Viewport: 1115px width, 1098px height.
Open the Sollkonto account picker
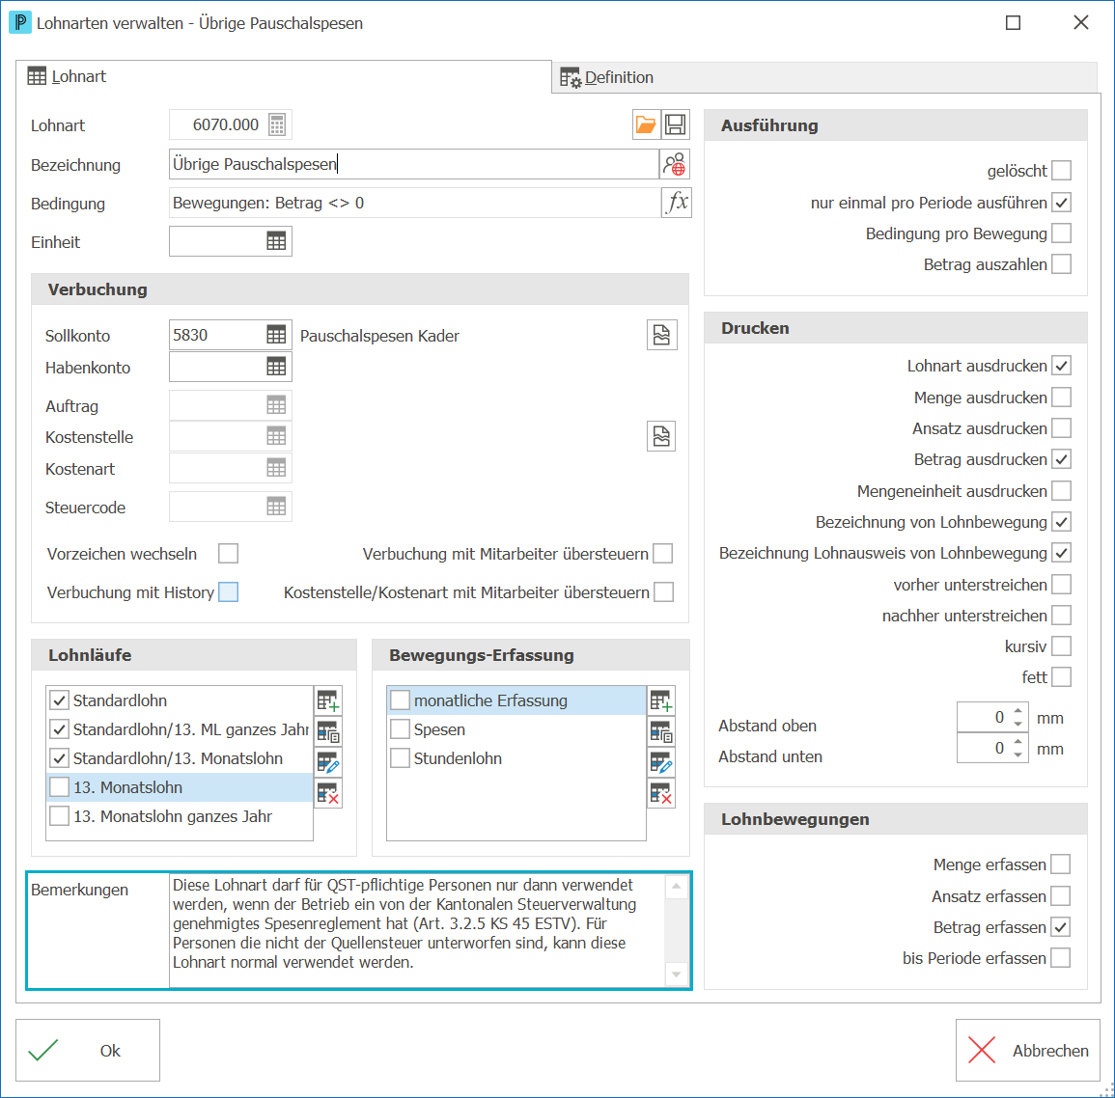(x=277, y=335)
